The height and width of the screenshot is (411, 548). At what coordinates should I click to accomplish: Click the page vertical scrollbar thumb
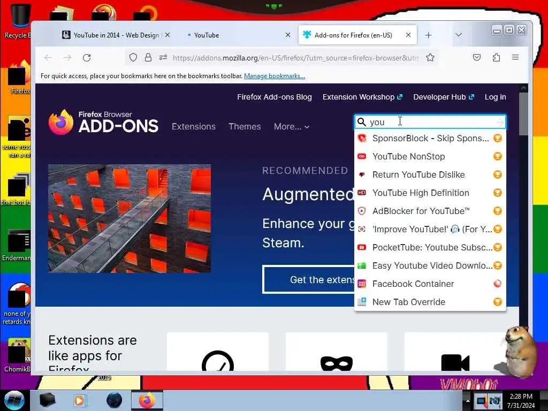[x=523, y=113]
